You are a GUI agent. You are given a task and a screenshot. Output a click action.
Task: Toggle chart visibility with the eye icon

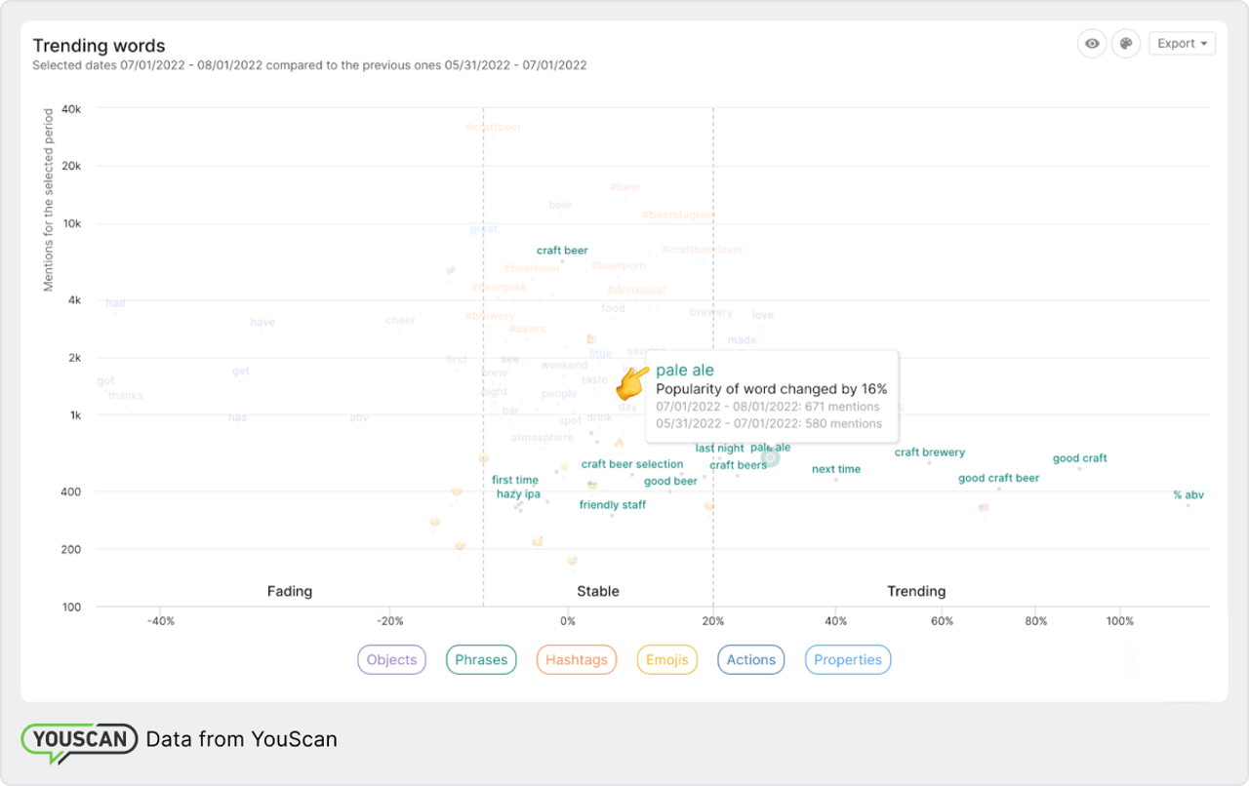[1092, 43]
